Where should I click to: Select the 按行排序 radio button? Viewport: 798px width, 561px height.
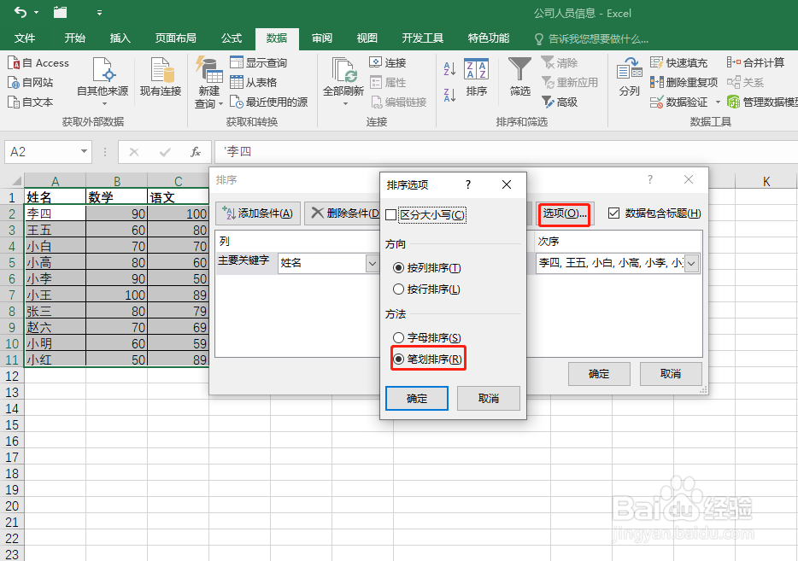(x=398, y=287)
